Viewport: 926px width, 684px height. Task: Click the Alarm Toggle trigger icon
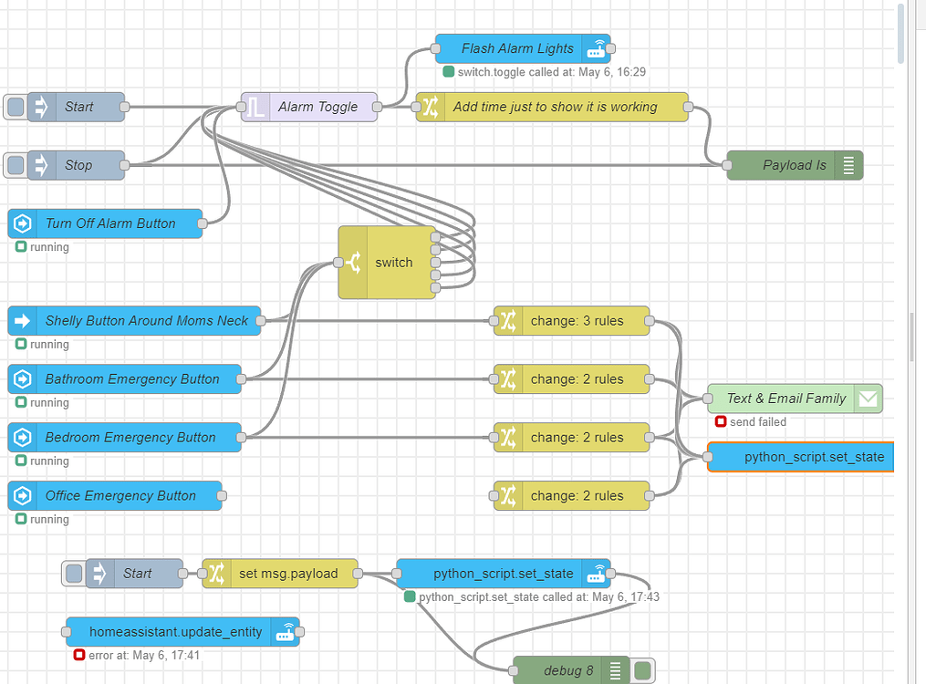coord(255,107)
